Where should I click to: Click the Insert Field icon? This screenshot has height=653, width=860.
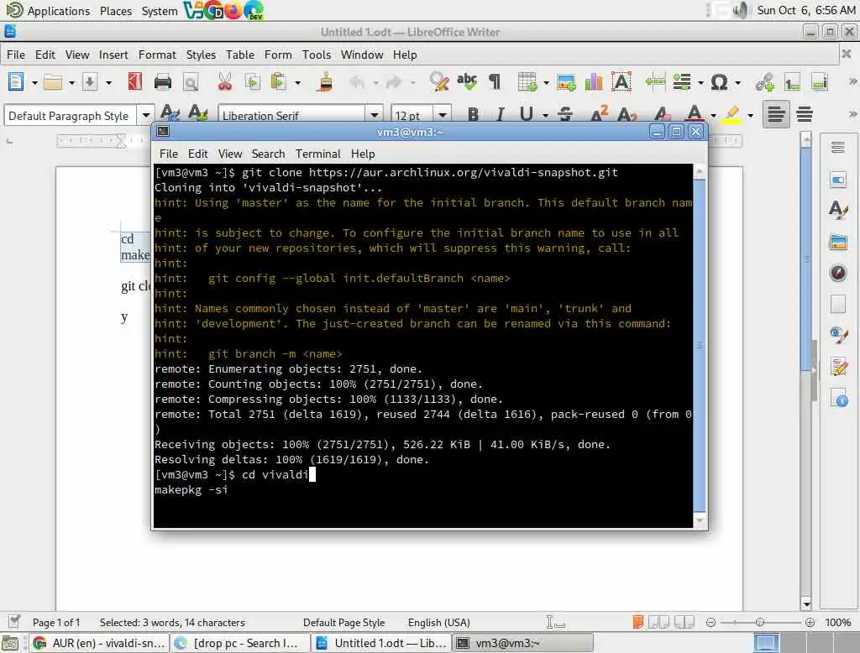pos(682,82)
